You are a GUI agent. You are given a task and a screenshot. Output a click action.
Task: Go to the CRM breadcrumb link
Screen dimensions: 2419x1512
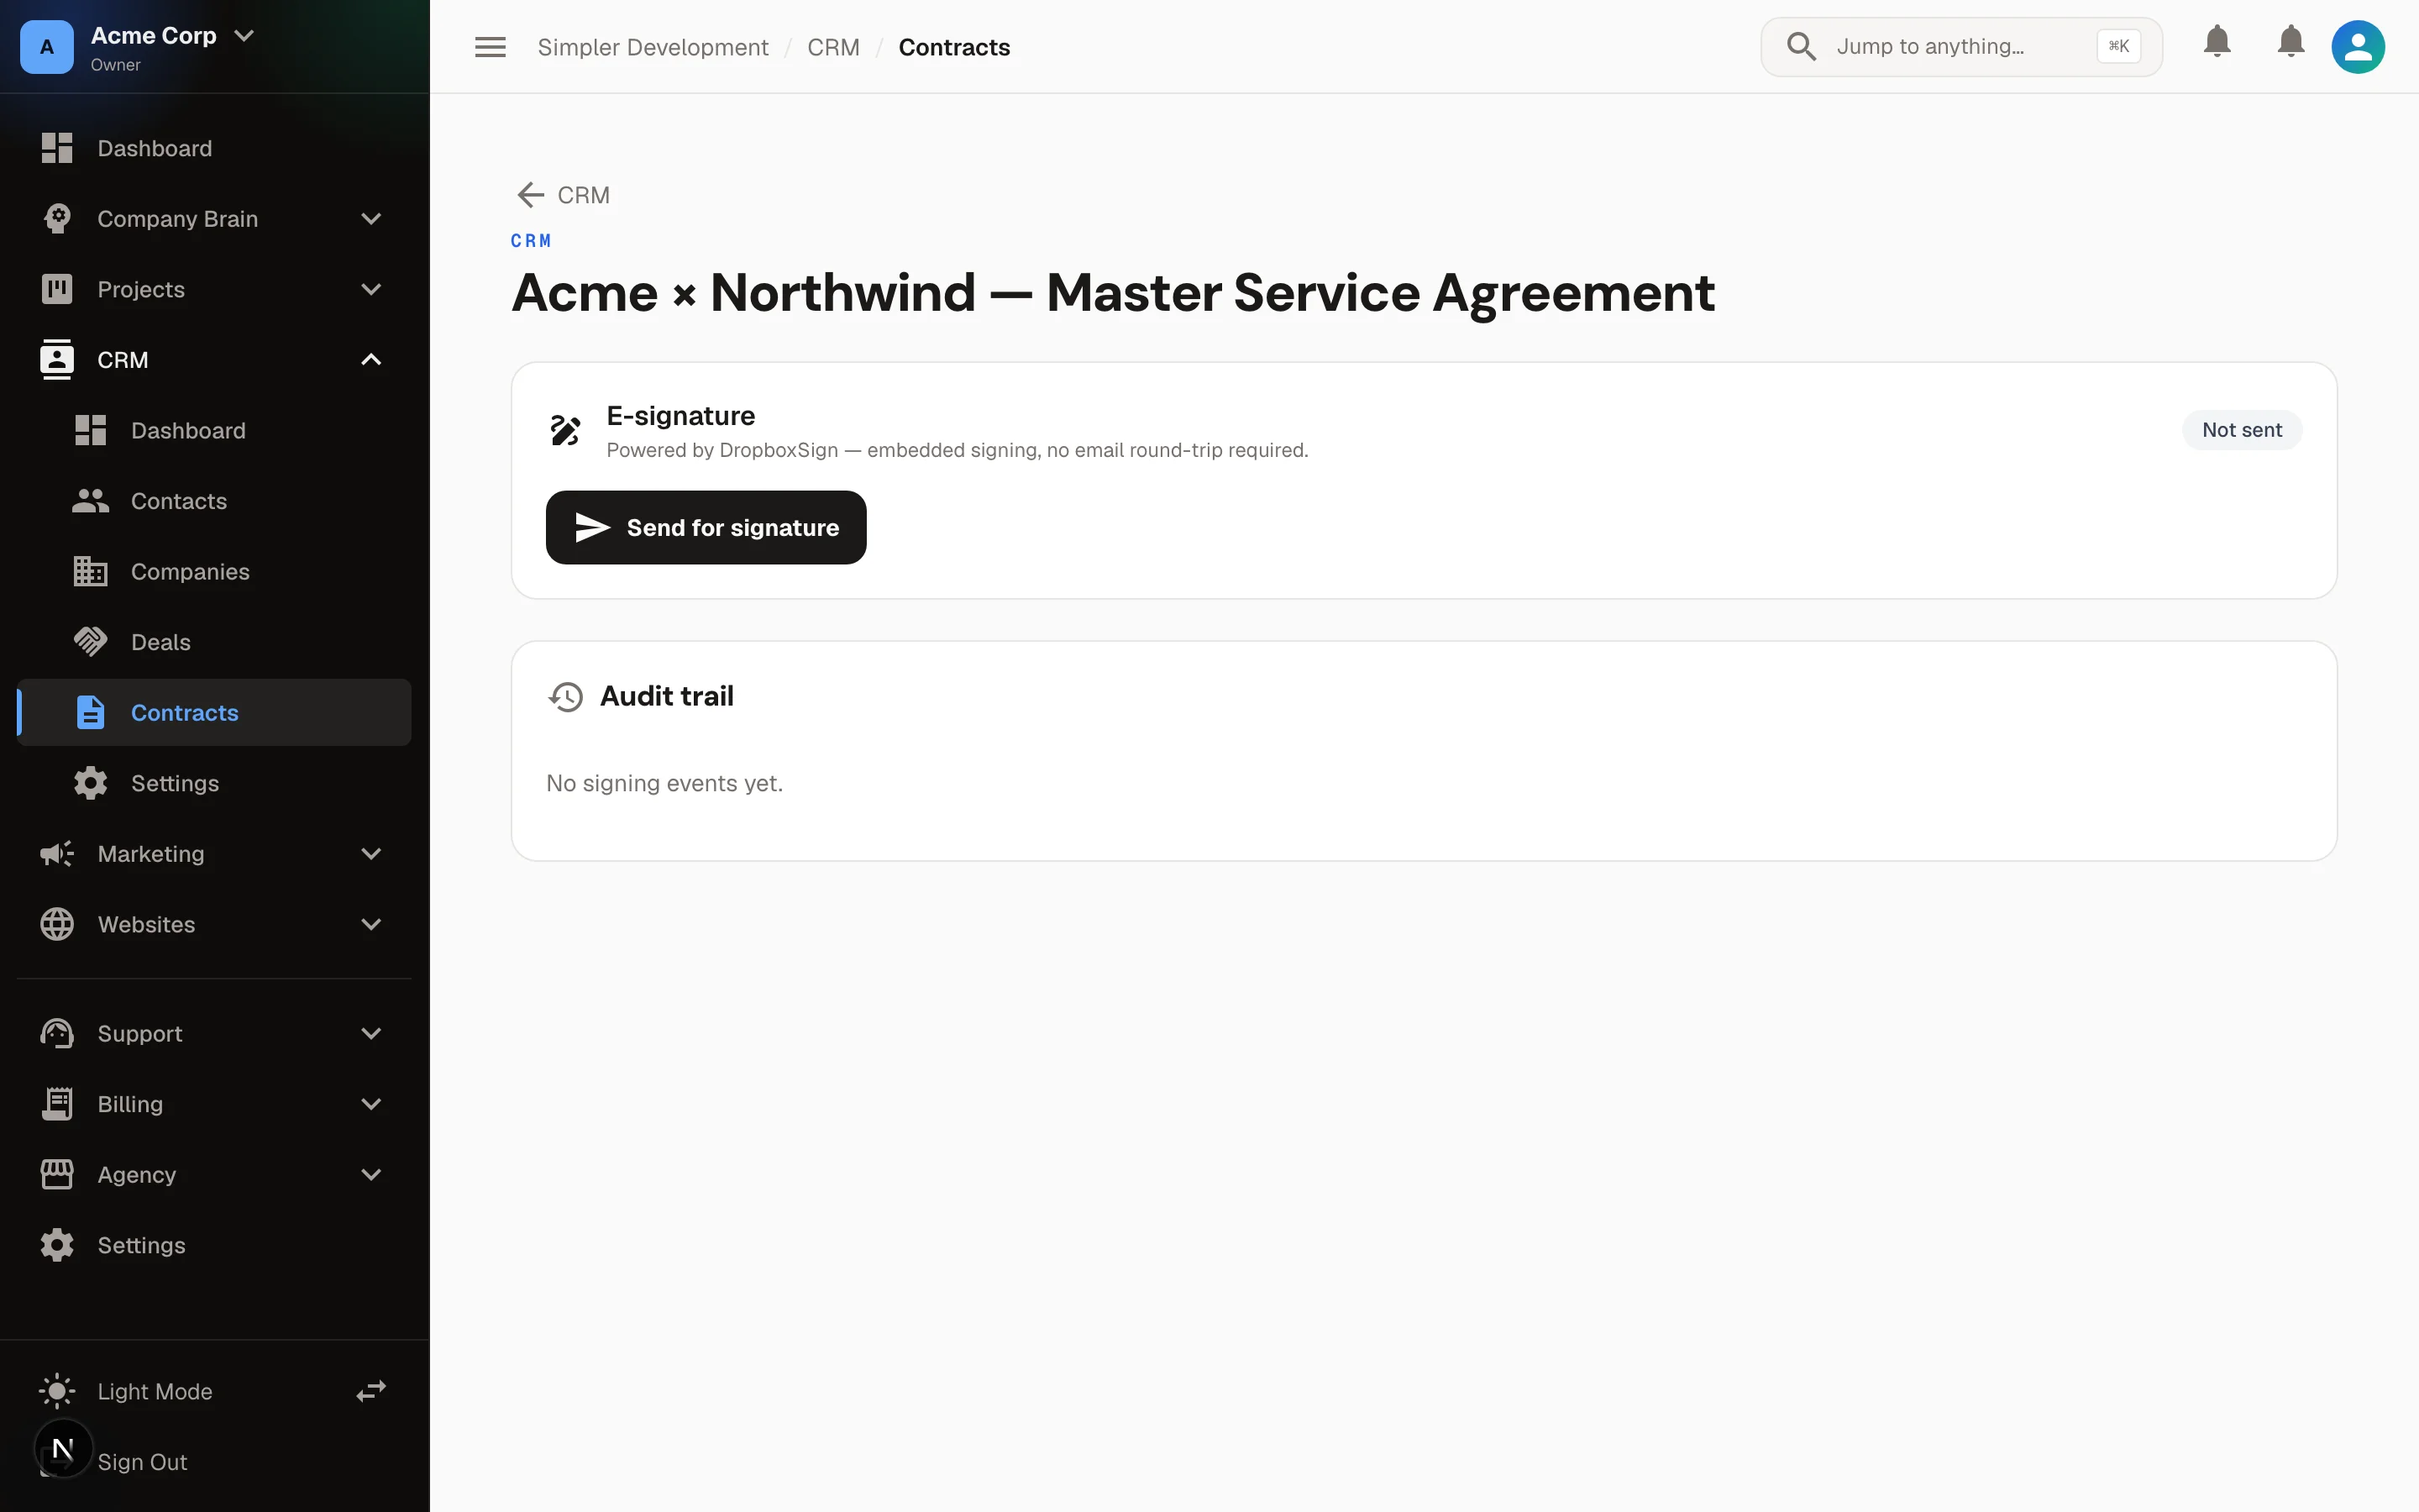point(832,47)
